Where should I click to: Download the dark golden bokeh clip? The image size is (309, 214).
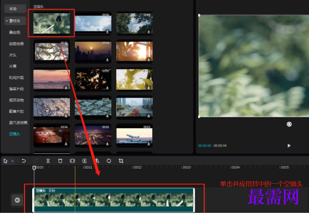pyautogui.click(x=108, y=88)
